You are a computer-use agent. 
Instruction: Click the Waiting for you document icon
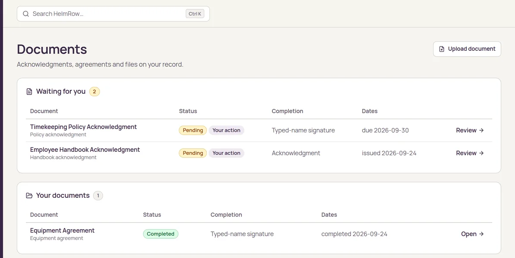(x=29, y=92)
